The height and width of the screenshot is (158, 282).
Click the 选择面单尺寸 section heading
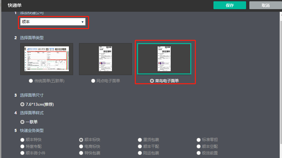pos(32,95)
